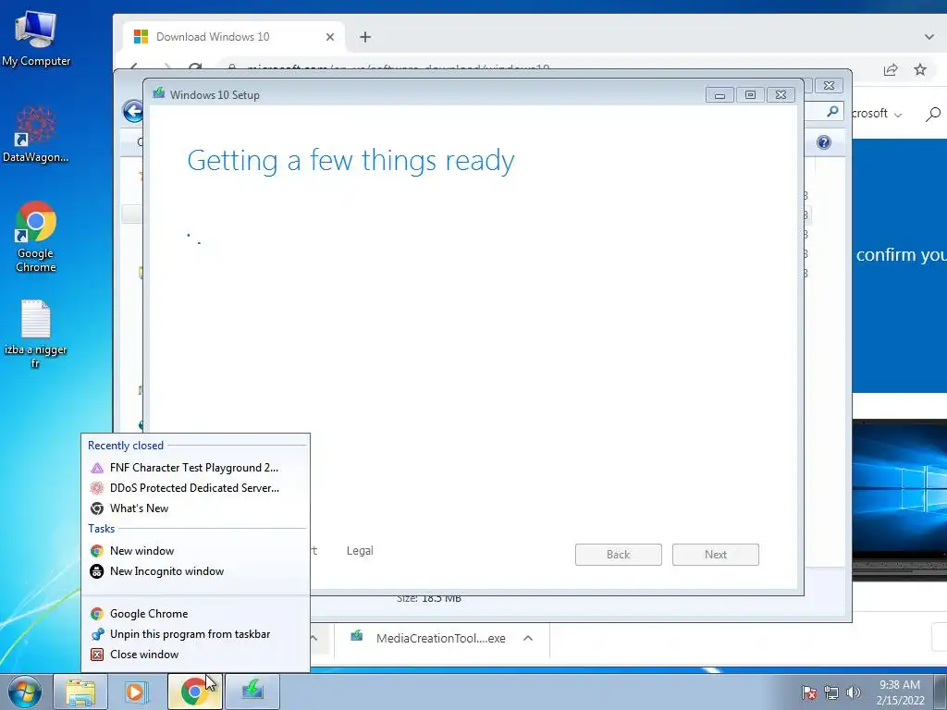Click Chrome share page icon
947x710 pixels.
(891, 69)
